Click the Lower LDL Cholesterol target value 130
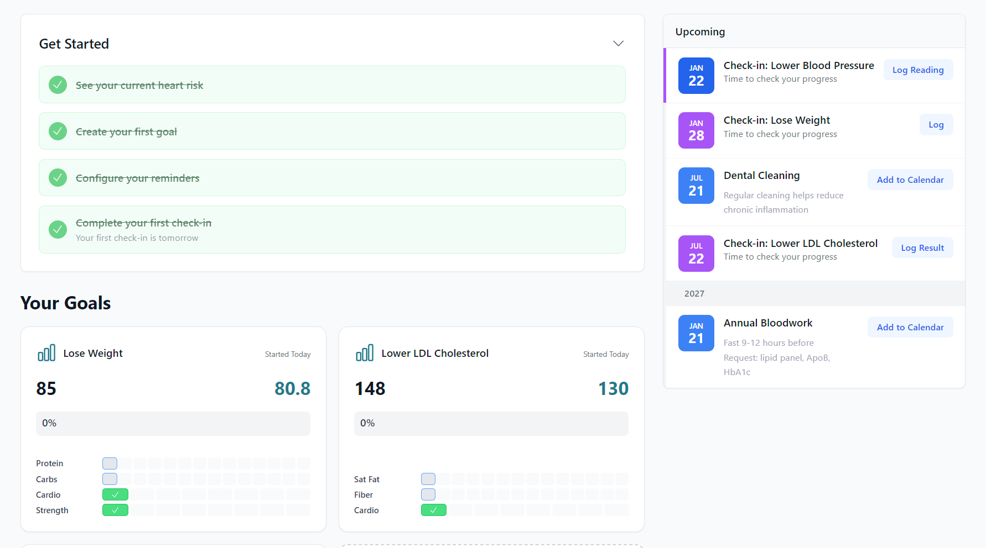Viewport: 986px width, 548px height. click(613, 388)
